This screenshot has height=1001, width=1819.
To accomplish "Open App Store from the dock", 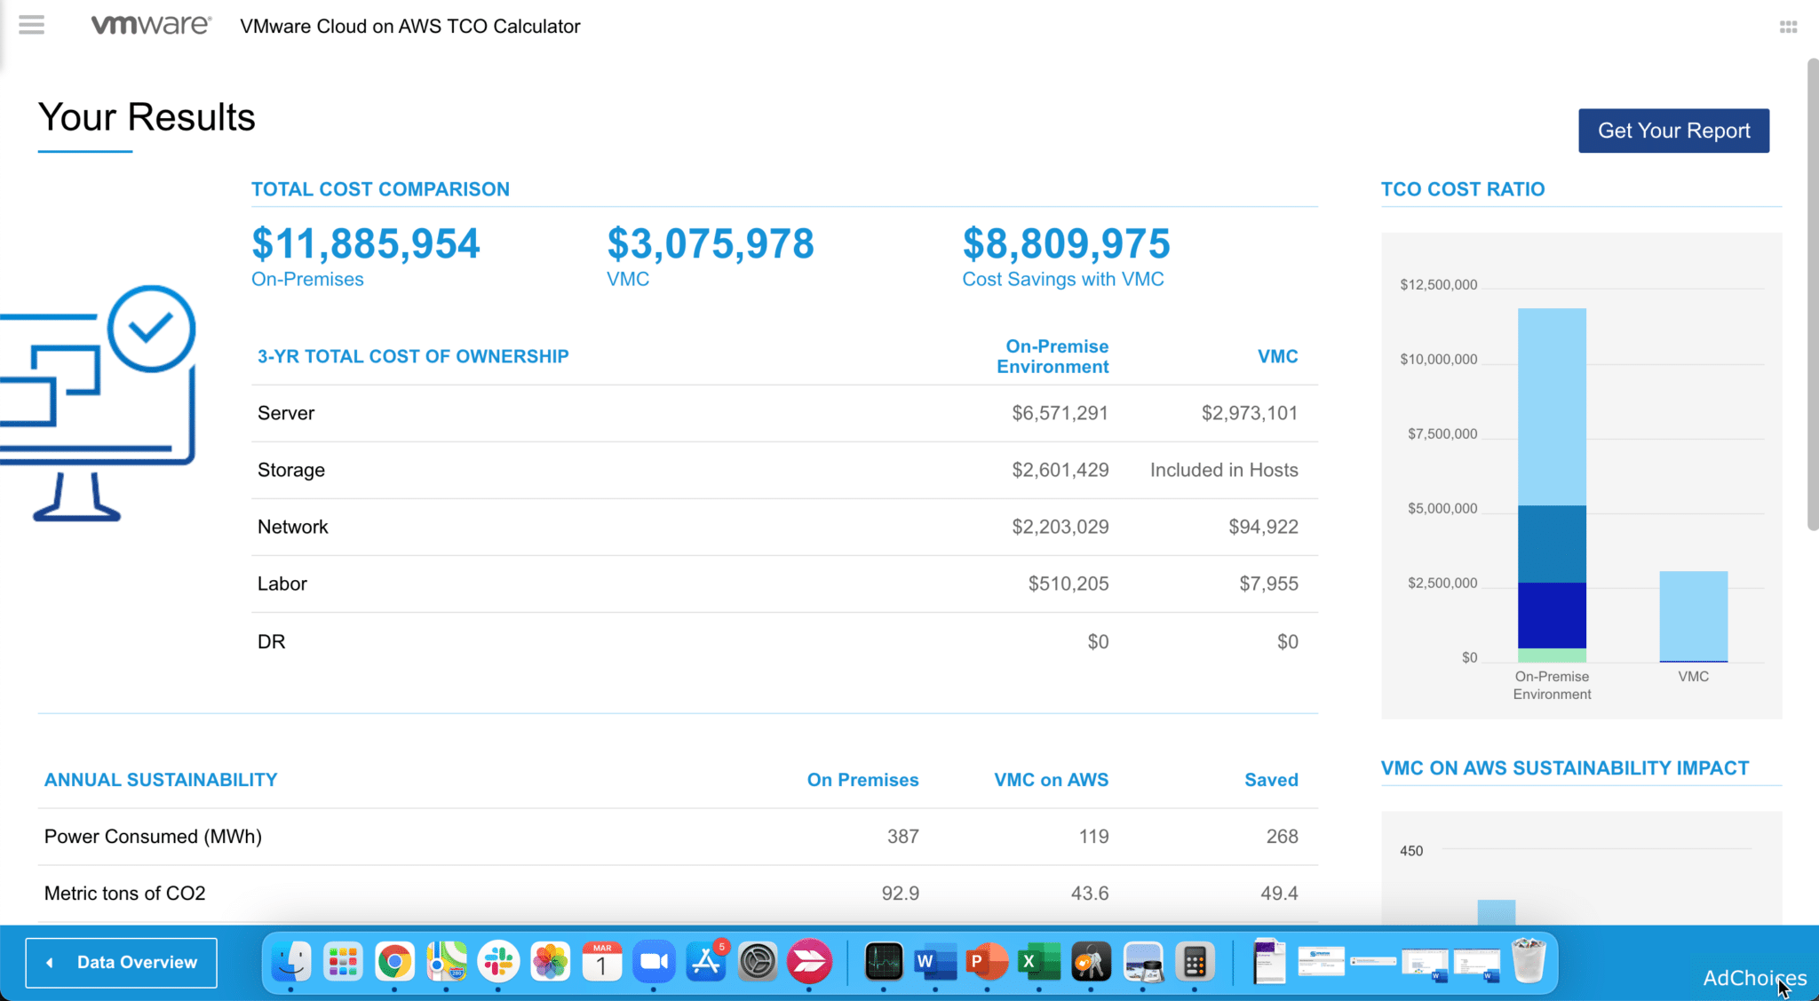I will click(x=706, y=961).
